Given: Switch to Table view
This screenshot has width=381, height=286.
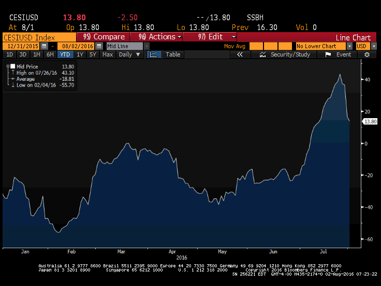Looking at the screenshot, I should [173, 54].
